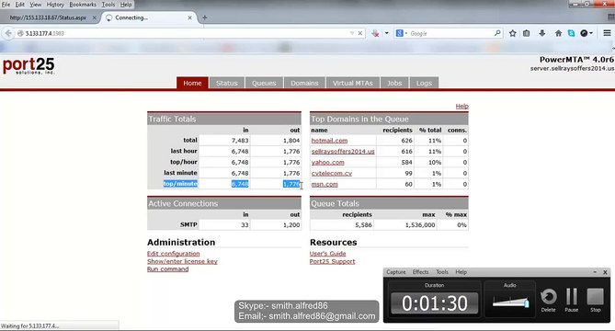This screenshot has width=615, height=331.
Task: Click queue max value 1,536,000
Action: click(420, 225)
